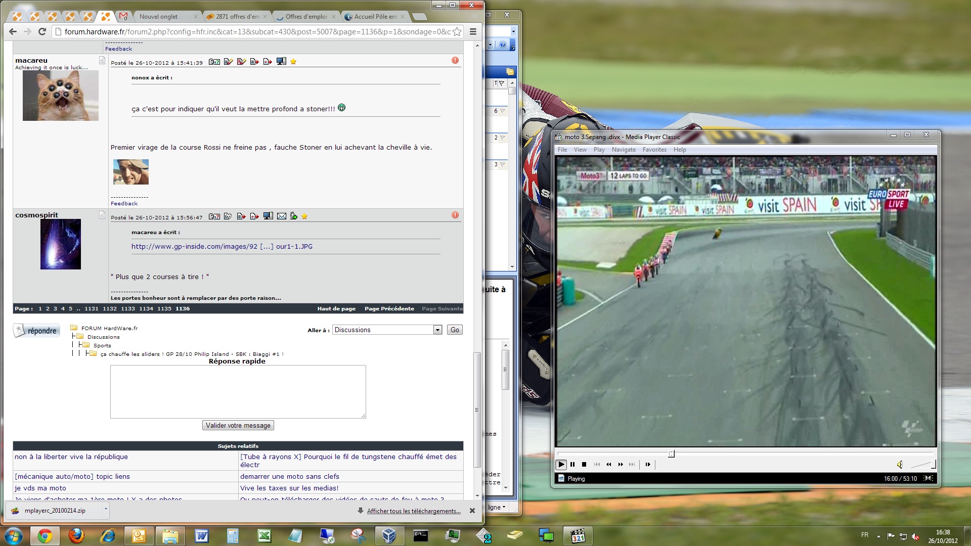
Task: Report cosmospirit's post with red alert icon
Action: (x=455, y=215)
